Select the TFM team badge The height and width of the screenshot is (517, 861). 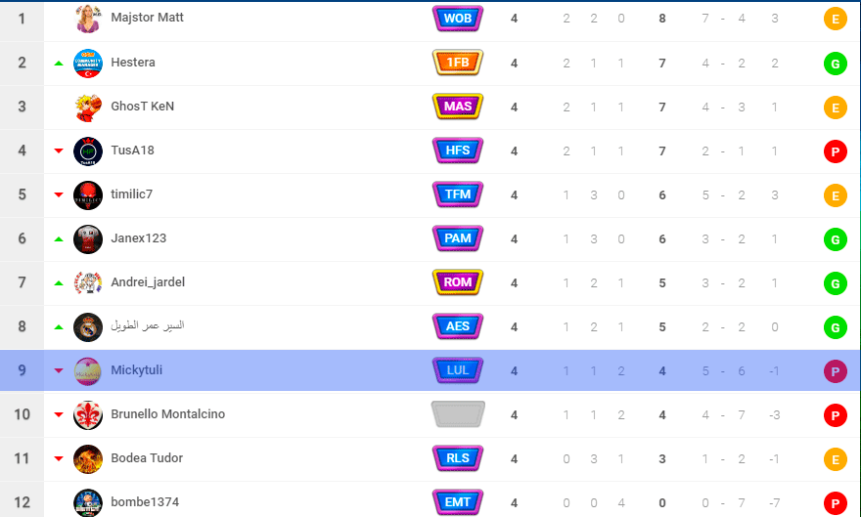[x=458, y=194]
